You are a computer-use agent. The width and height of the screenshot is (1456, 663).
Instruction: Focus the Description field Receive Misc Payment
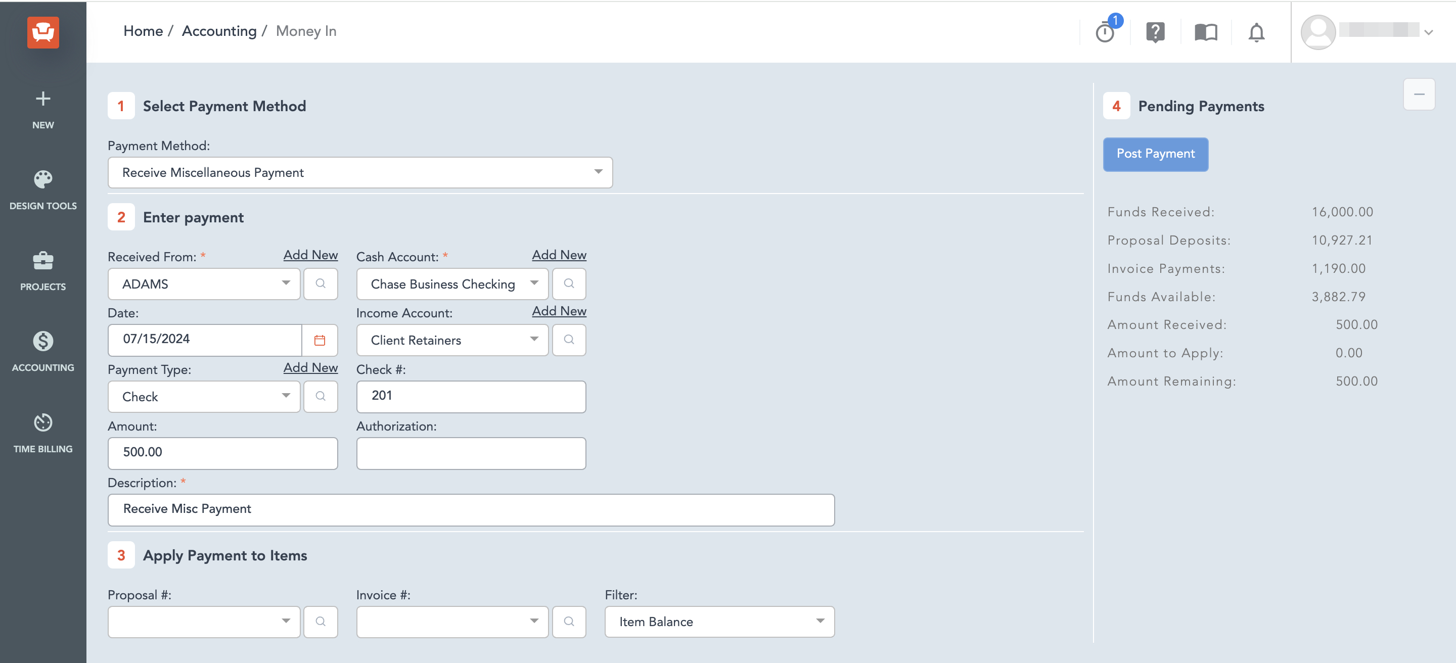click(471, 509)
